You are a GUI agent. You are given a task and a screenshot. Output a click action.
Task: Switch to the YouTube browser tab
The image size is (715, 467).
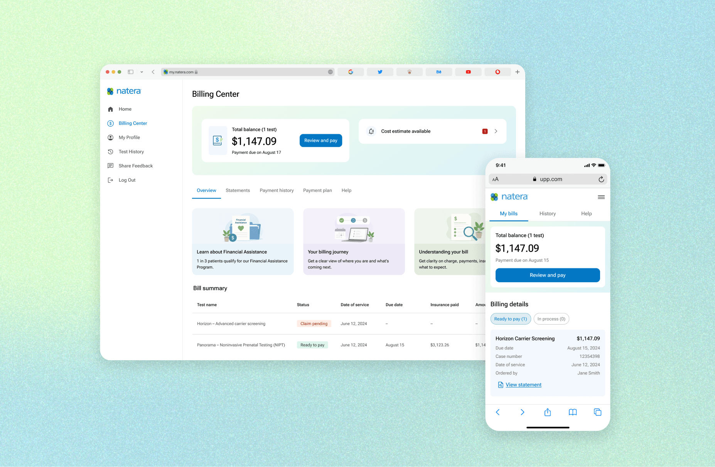(468, 72)
